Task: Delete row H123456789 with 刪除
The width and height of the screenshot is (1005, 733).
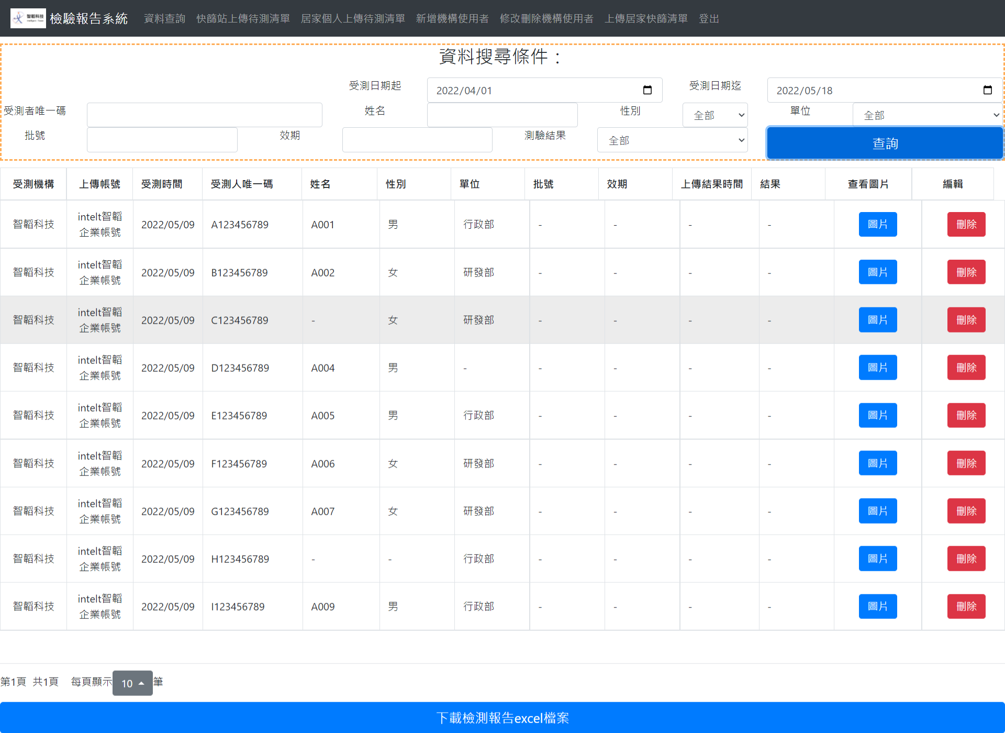Action: (966, 559)
